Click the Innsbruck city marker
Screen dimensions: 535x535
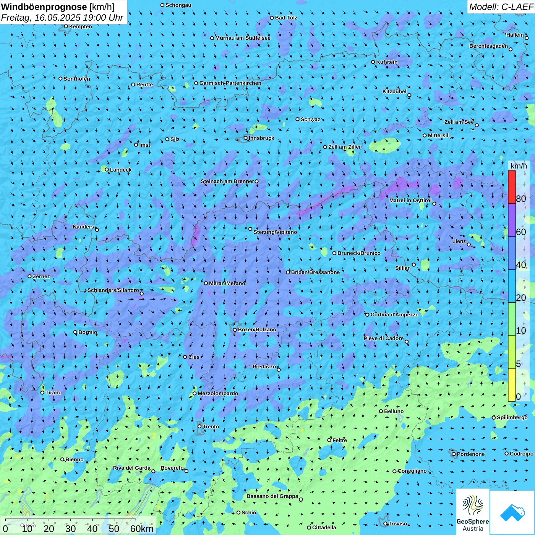[x=246, y=138]
